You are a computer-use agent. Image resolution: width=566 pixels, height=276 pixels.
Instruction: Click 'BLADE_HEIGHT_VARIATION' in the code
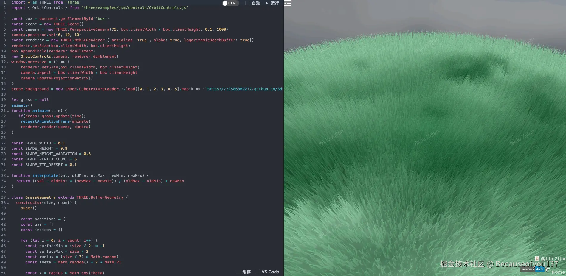tap(51, 154)
